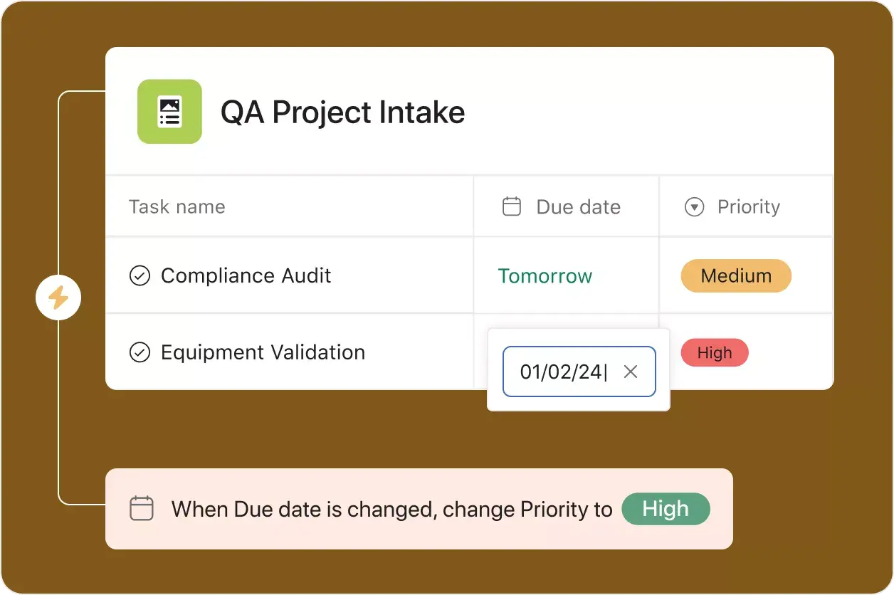Screen dimensions: 894x595
Task: Open the Priority column dropdown arrow
Action: pos(694,207)
